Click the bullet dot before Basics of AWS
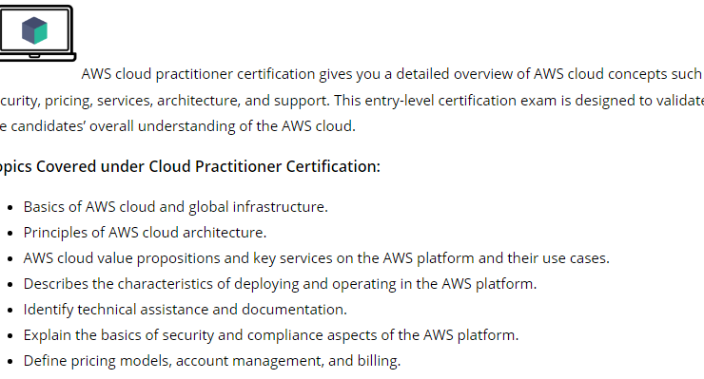Viewport: 704px width, 379px height. pos(10,208)
